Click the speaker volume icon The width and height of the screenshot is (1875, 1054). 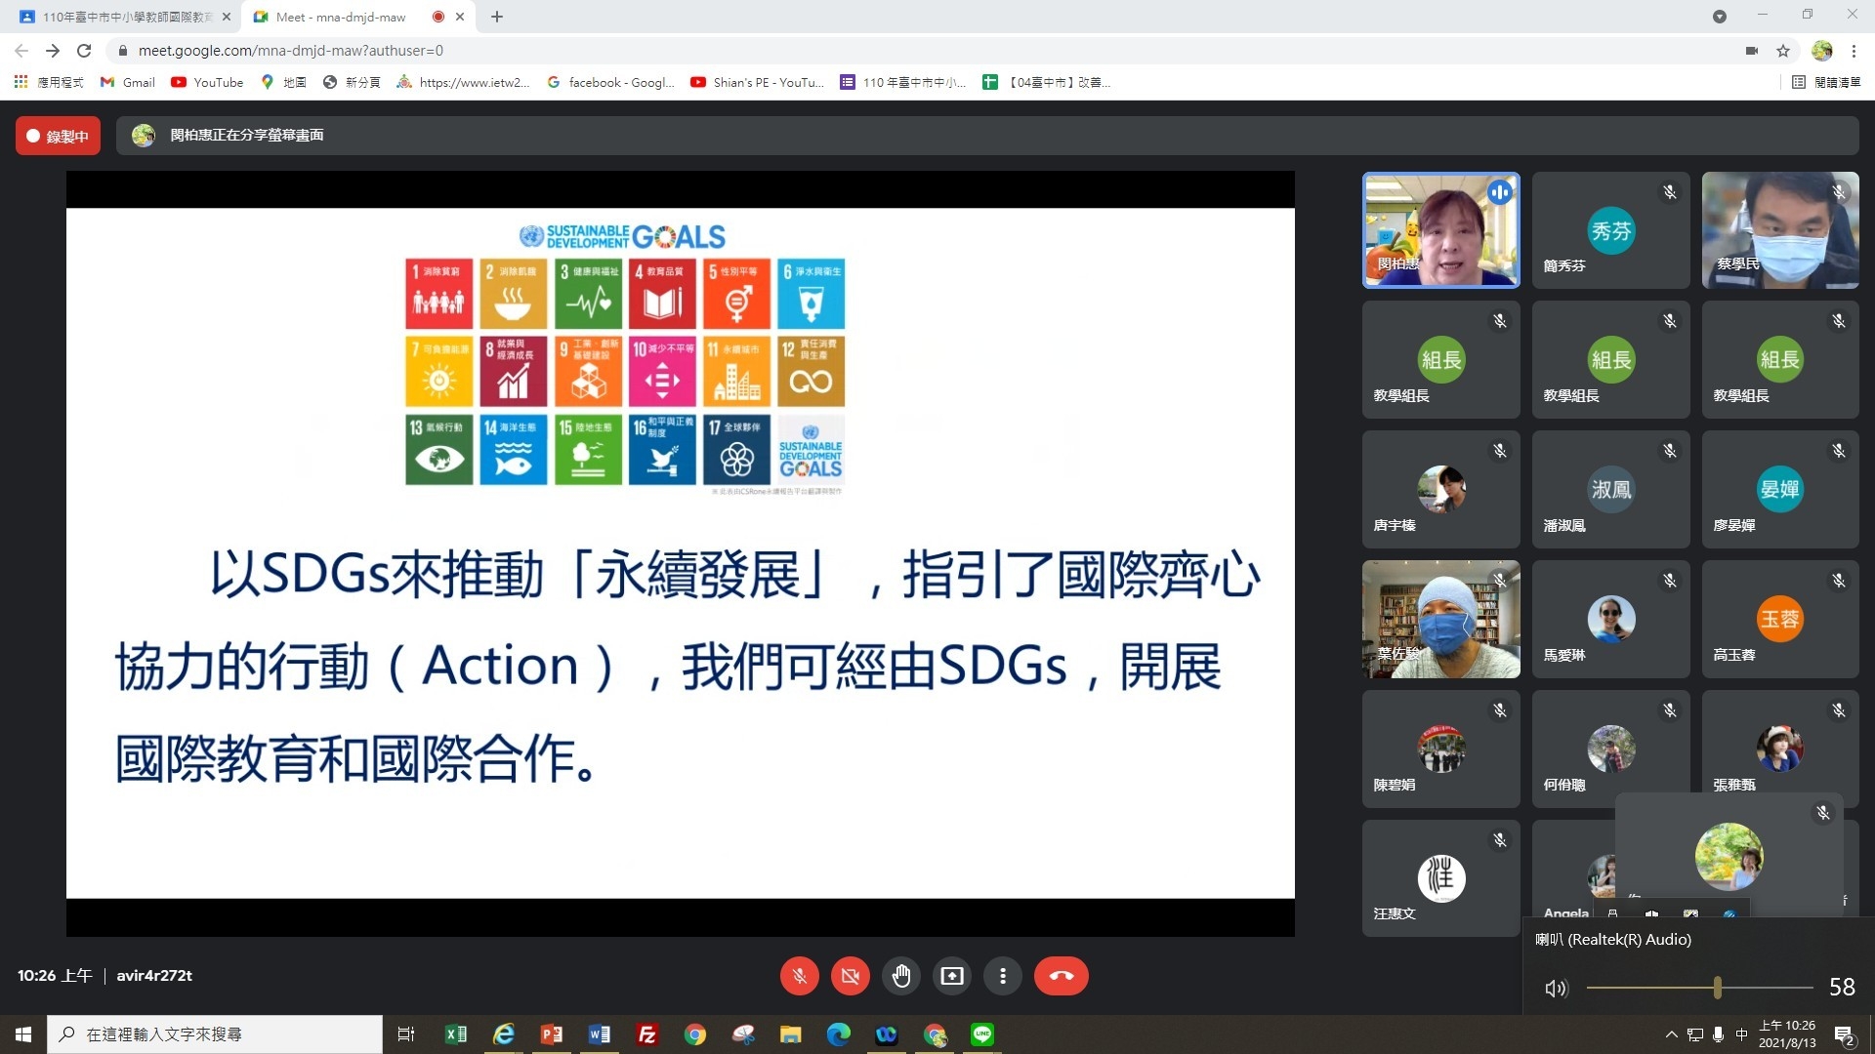point(1556,989)
